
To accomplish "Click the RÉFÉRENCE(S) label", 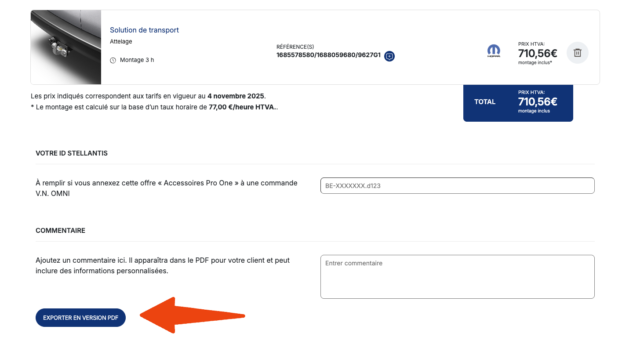I will 295,47.
